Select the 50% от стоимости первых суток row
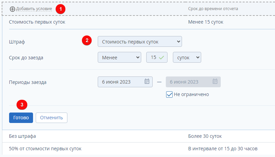This screenshot has height=157, width=275. (x=45, y=149)
